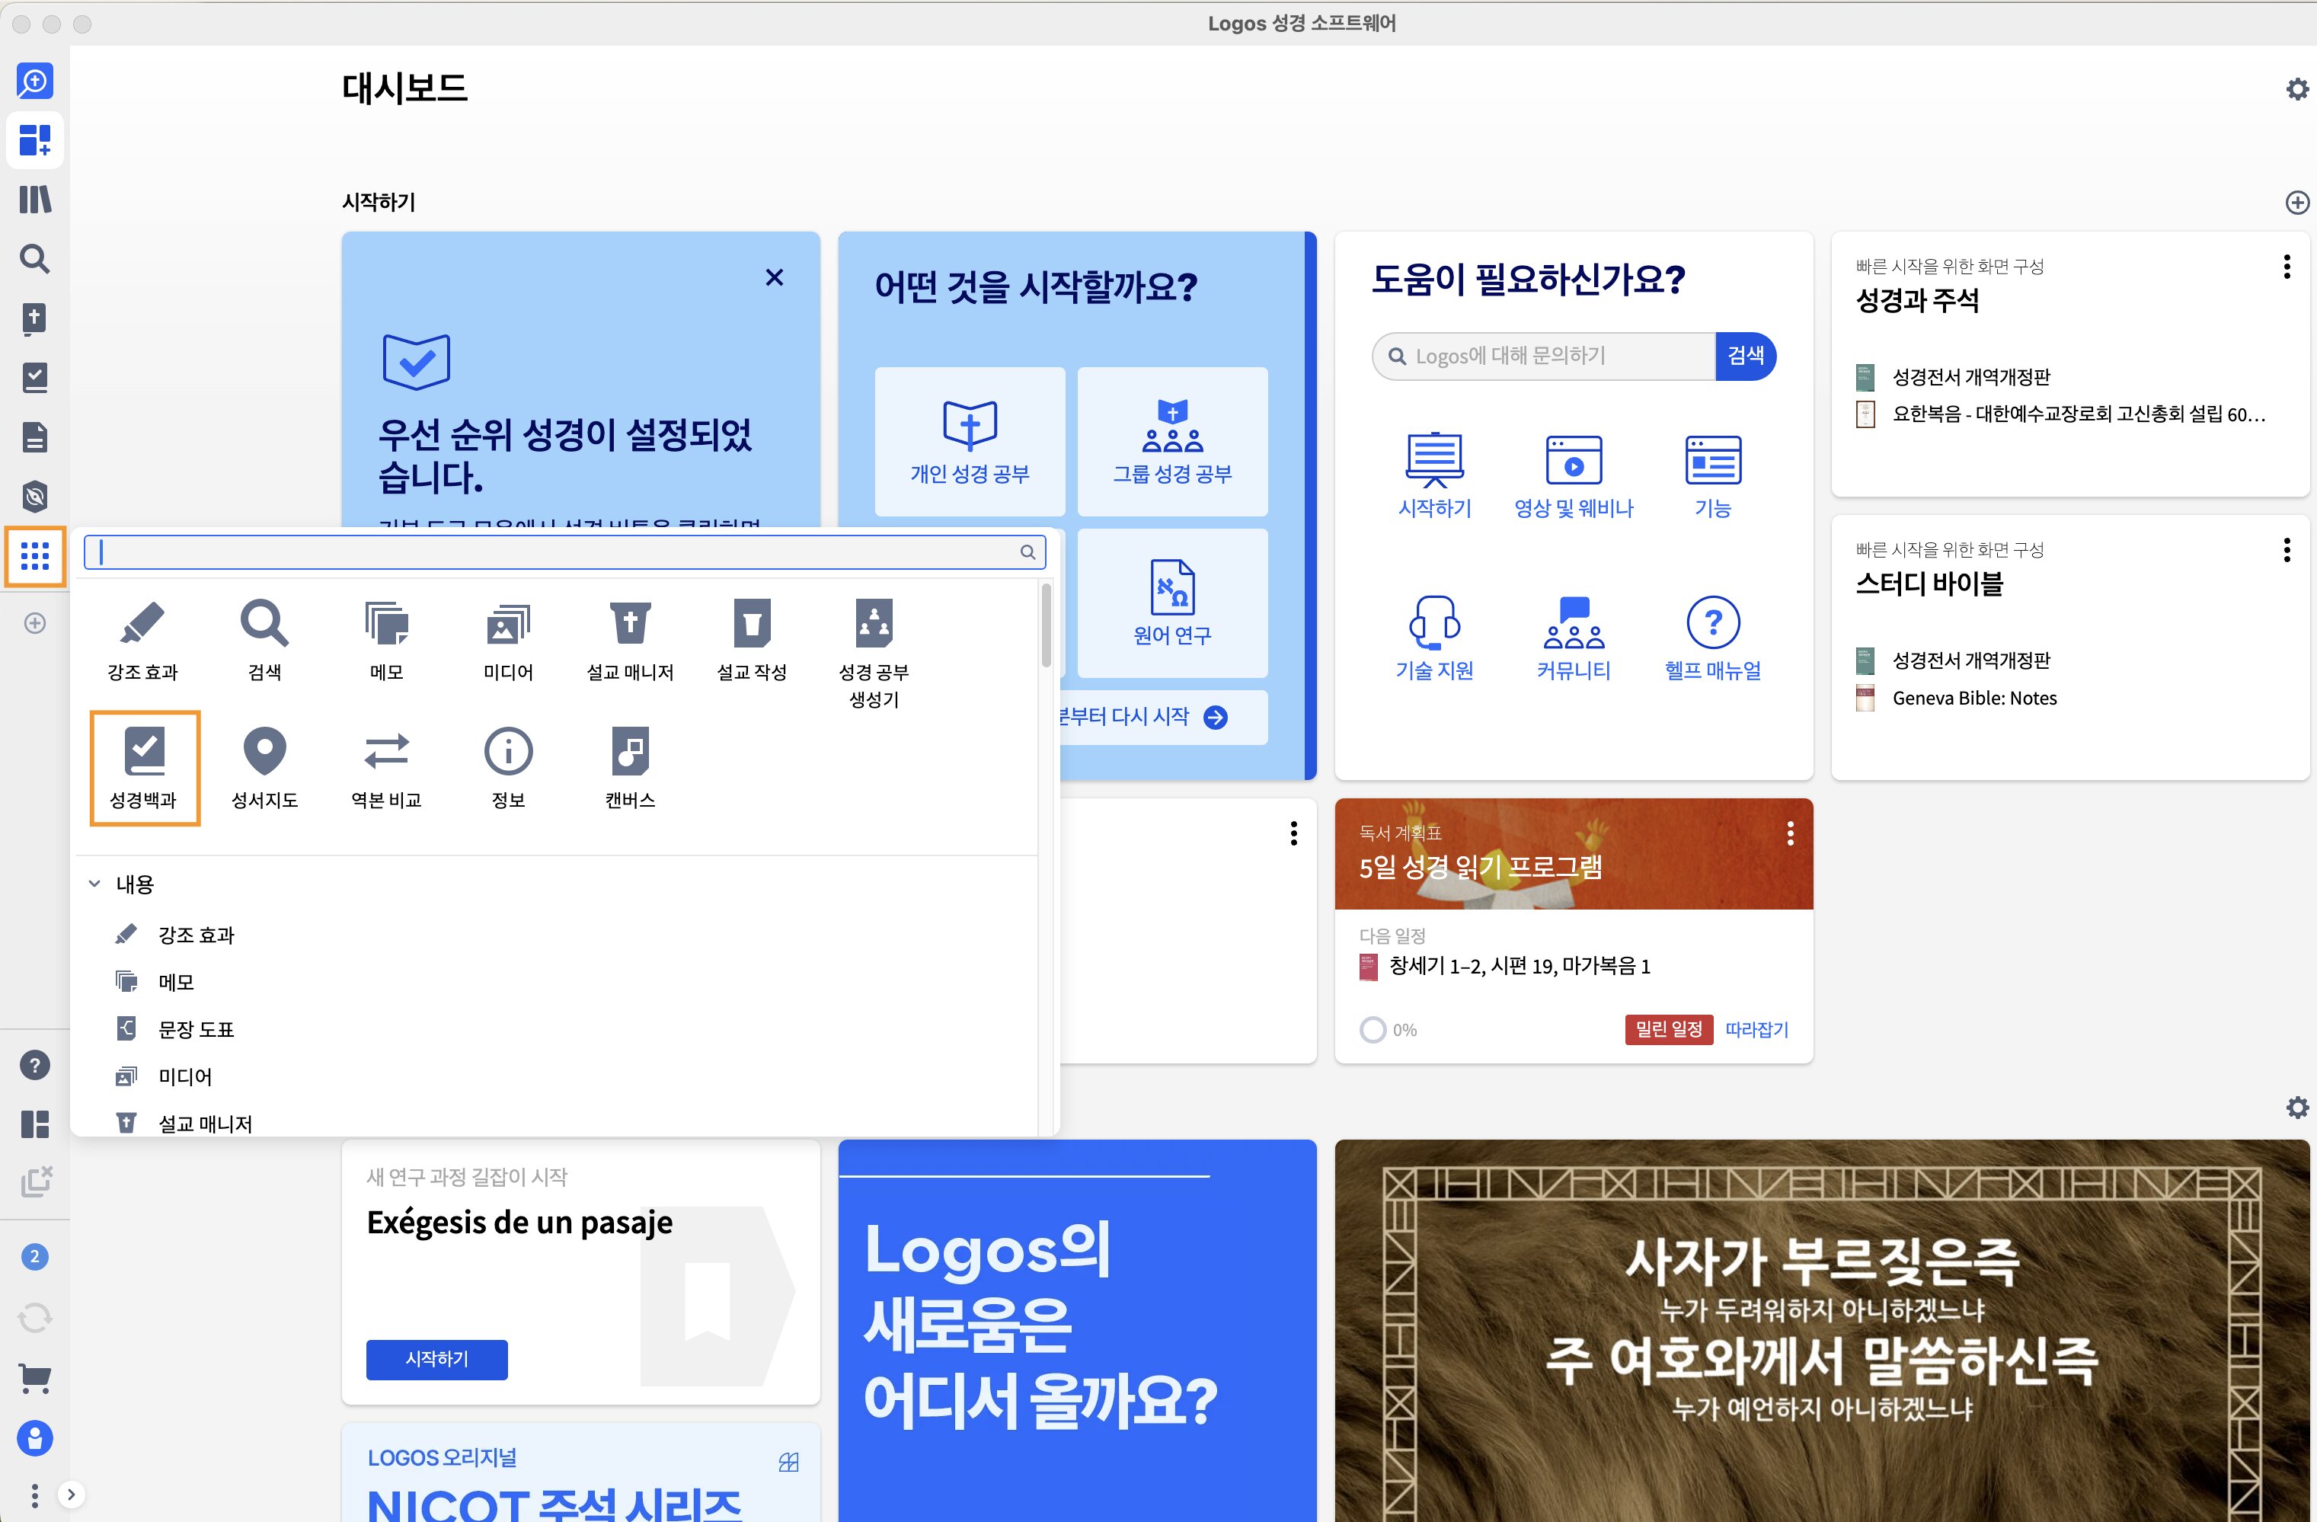Screen dimensions: 2317x1522
Task: Click the notifications badge showing 2
Action: click(x=35, y=1256)
